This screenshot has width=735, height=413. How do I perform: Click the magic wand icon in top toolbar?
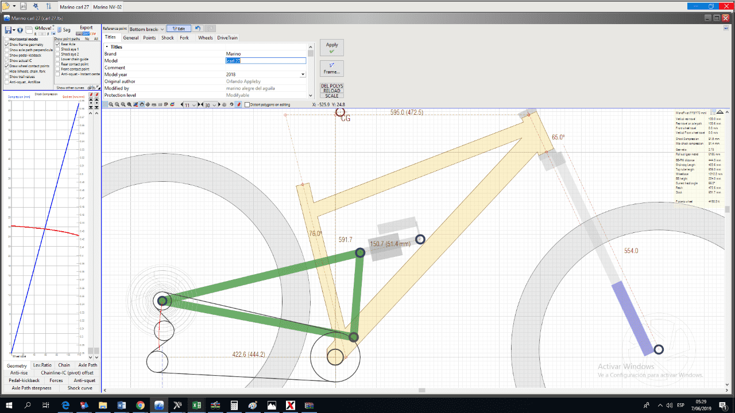pos(36,6)
